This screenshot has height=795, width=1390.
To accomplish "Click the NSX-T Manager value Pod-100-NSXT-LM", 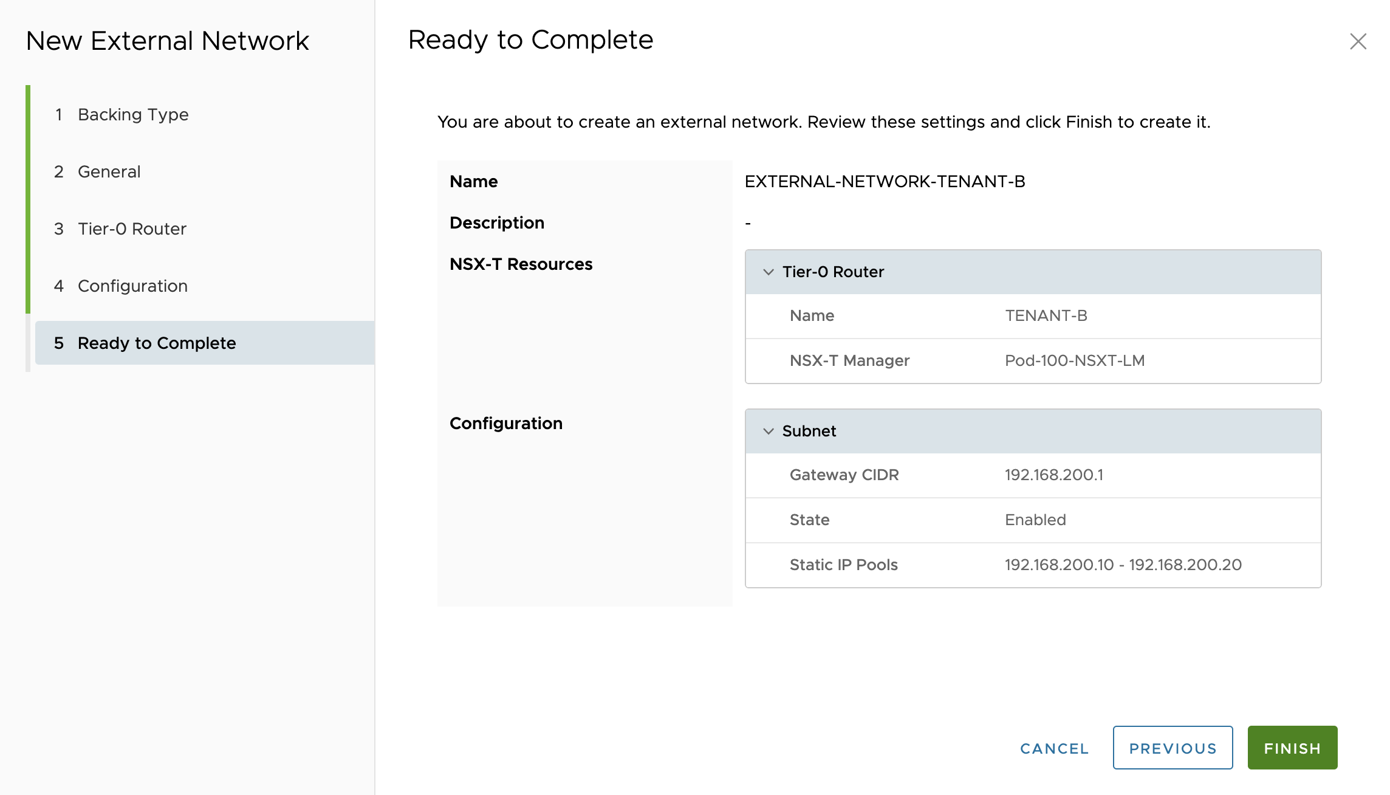I will (x=1074, y=360).
